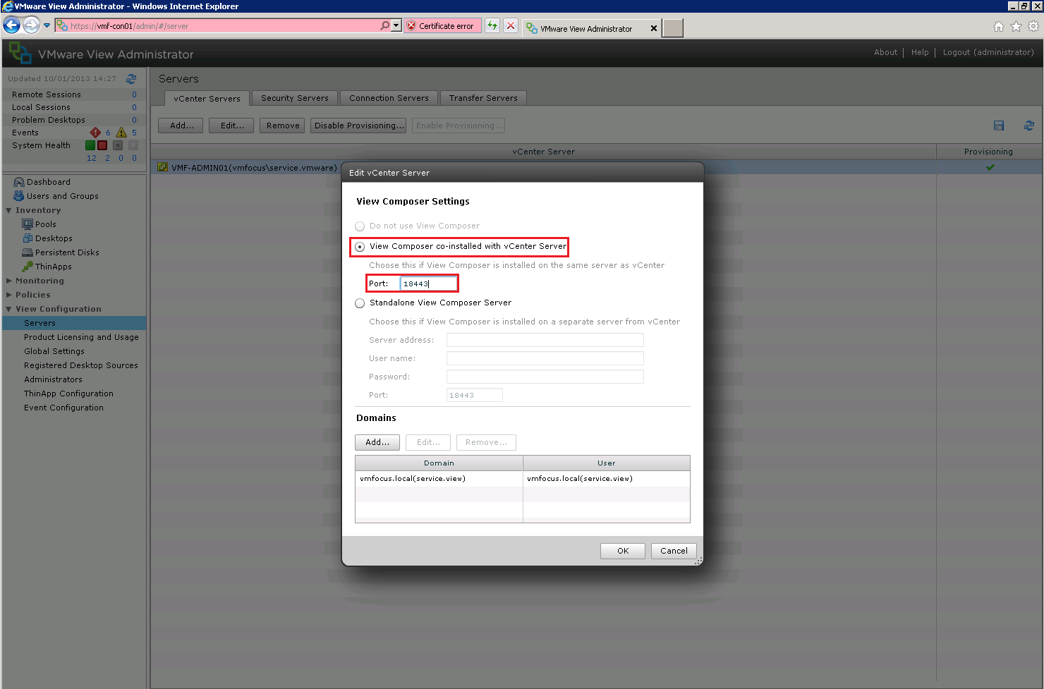Click OK in Edit vCenter Server dialog
The width and height of the screenshot is (1044, 689).
(x=622, y=551)
